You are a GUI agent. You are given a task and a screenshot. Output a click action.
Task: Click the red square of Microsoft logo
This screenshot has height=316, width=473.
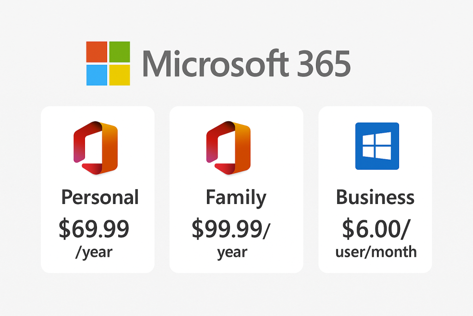tap(97, 52)
